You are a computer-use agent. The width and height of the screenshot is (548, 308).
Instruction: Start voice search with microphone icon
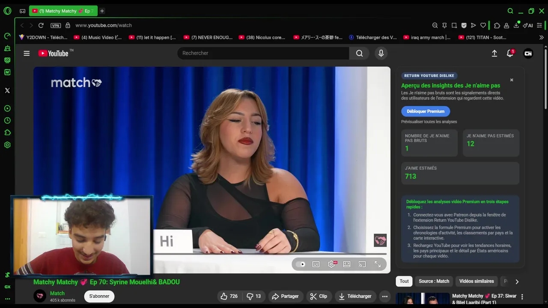[381, 53]
